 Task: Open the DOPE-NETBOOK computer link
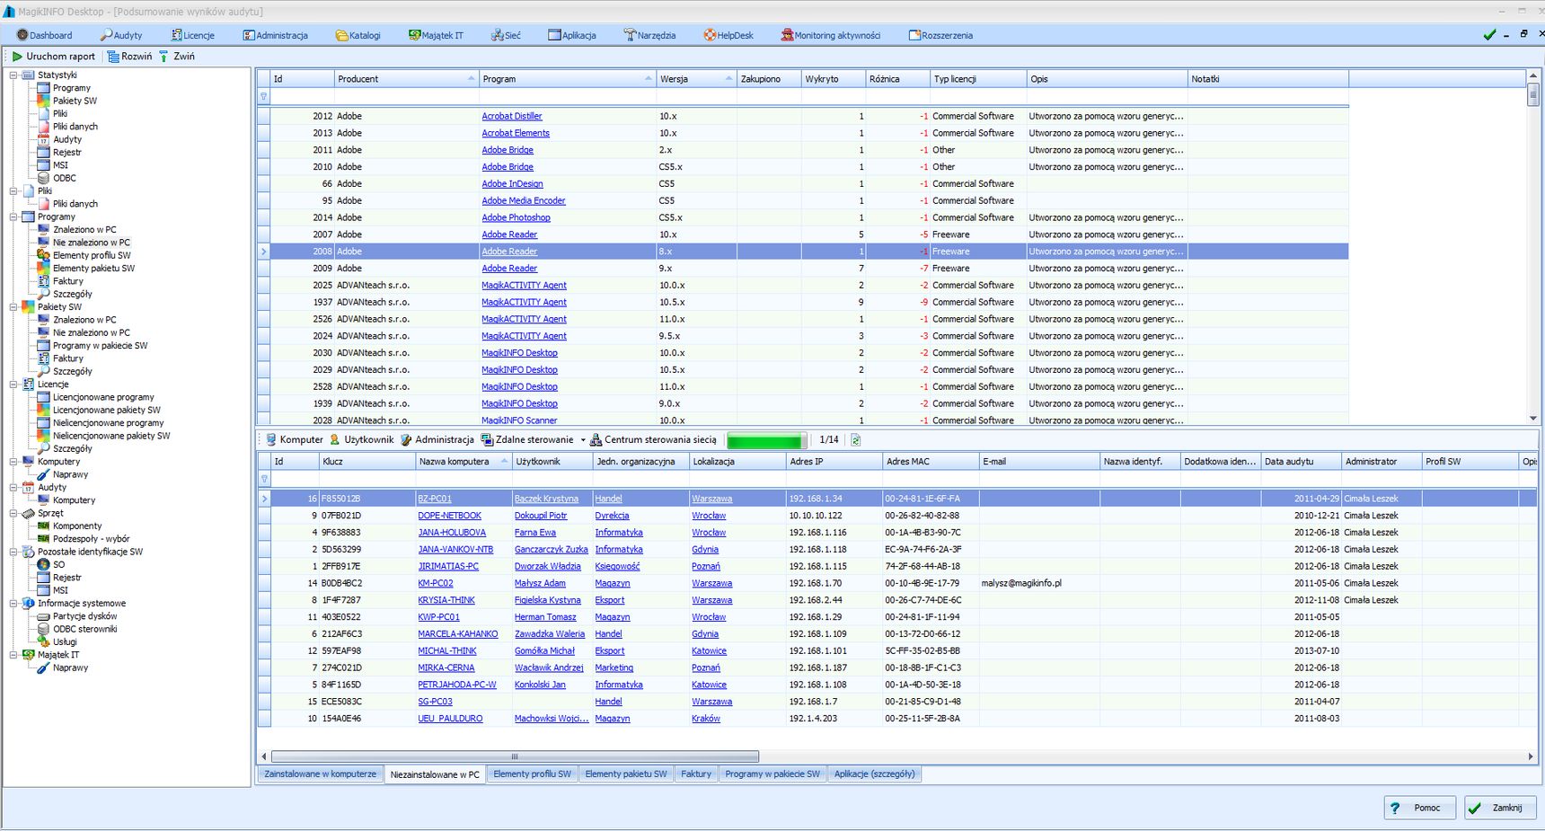pos(449,516)
